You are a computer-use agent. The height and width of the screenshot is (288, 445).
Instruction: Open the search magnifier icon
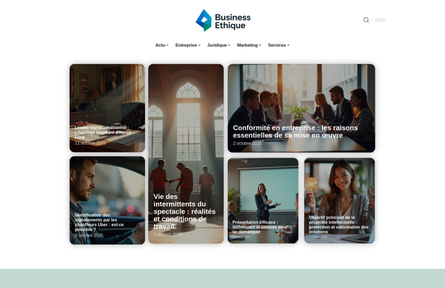pyautogui.click(x=366, y=20)
